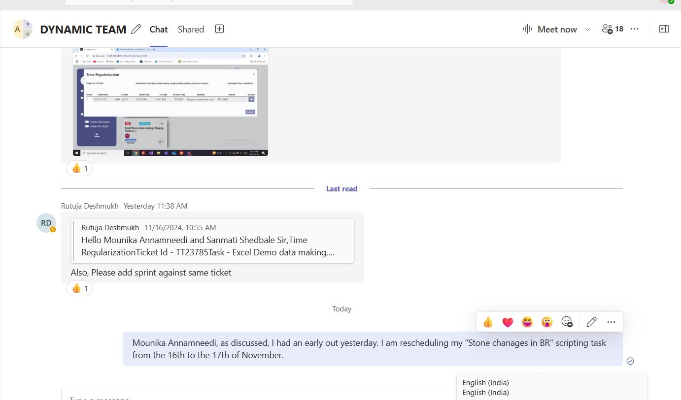React with heart emoji
The width and height of the screenshot is (681, 400).
[x=508, y=322]
